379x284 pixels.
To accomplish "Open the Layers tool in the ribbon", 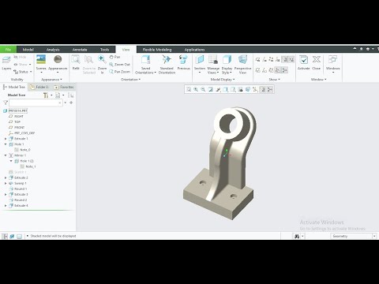I will [x=6, y=63].
